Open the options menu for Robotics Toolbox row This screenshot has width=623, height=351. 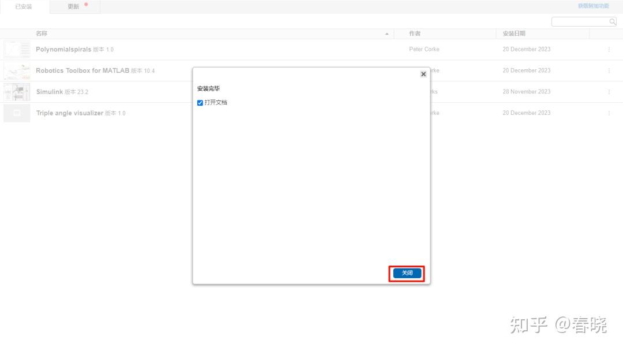[609, 70]
